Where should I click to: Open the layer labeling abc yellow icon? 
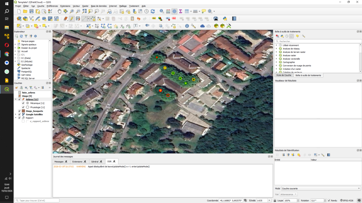pyautogui.click(x=154, y=19)
